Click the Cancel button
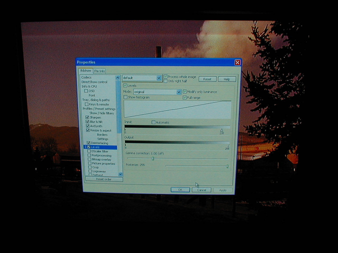This screenshot has height=253, width=338. pos(201,190)
